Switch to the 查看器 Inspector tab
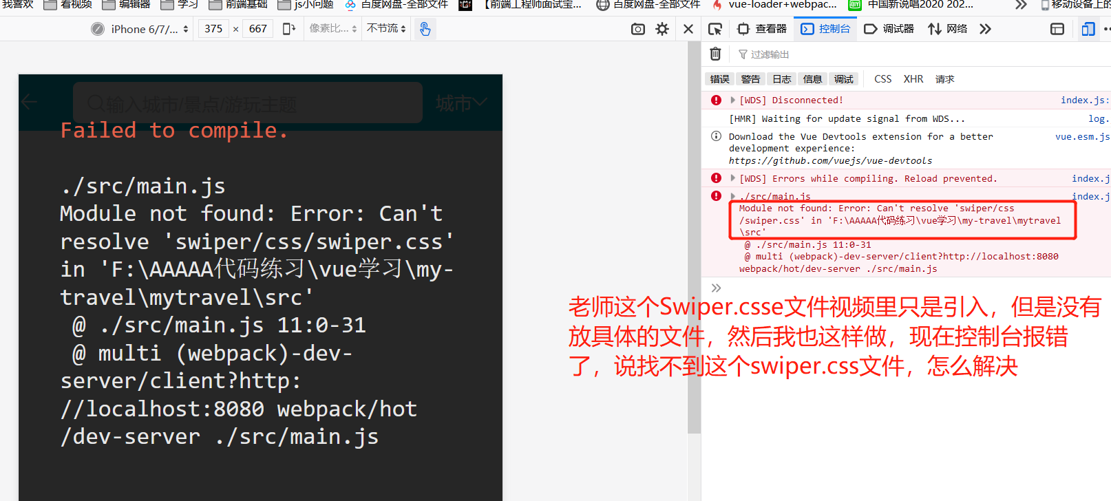The height and width of the screenshot is (501, 1111). click(762, 29)
